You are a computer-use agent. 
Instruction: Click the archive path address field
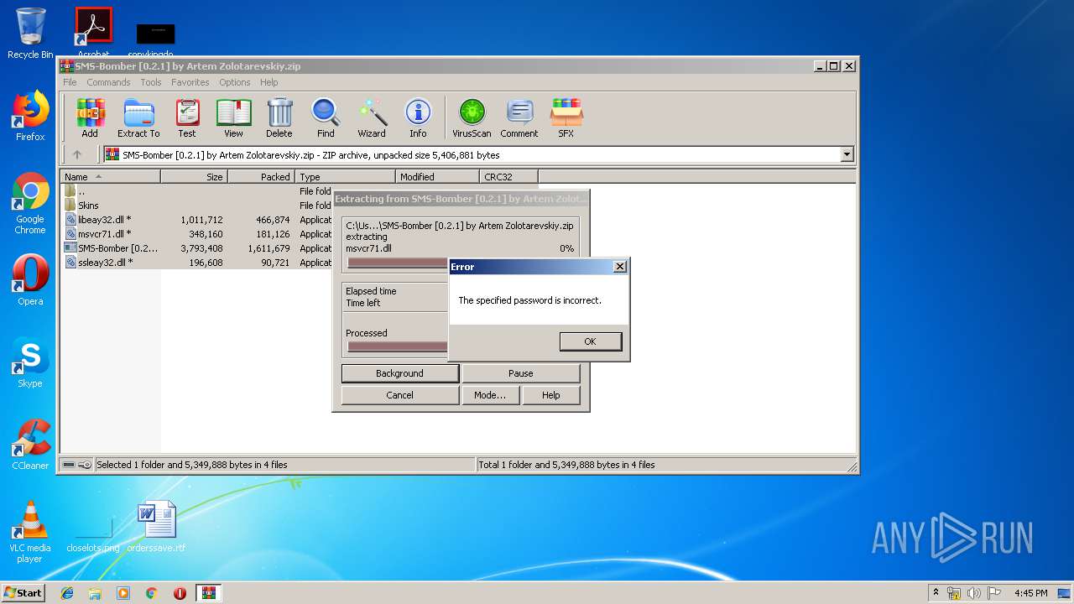(x=478, y=154)
